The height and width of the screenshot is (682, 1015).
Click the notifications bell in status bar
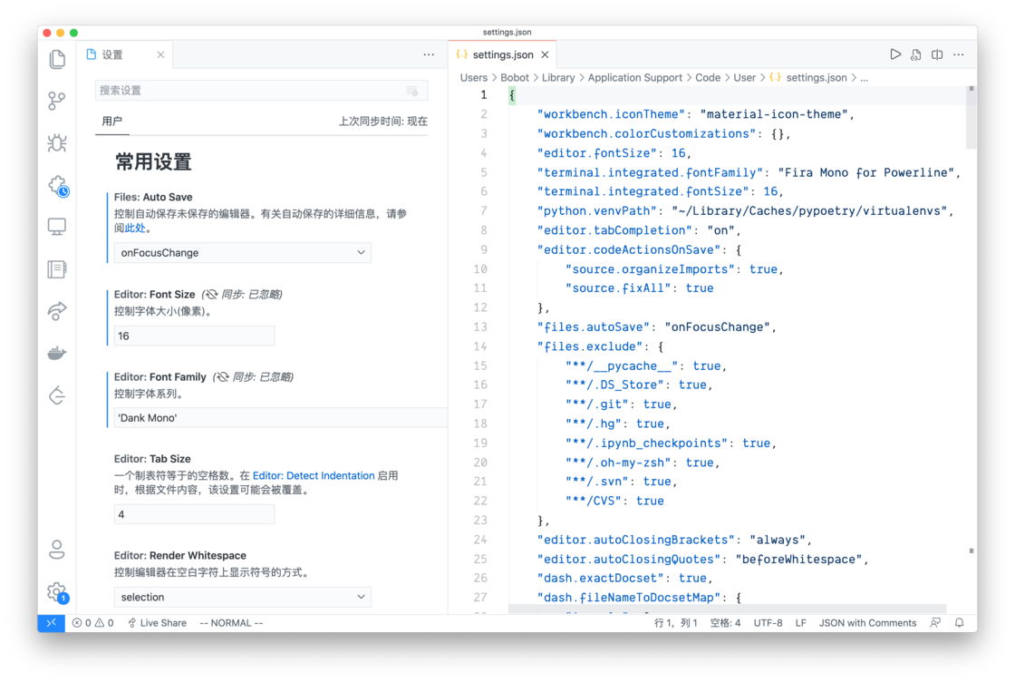(961, 623)
